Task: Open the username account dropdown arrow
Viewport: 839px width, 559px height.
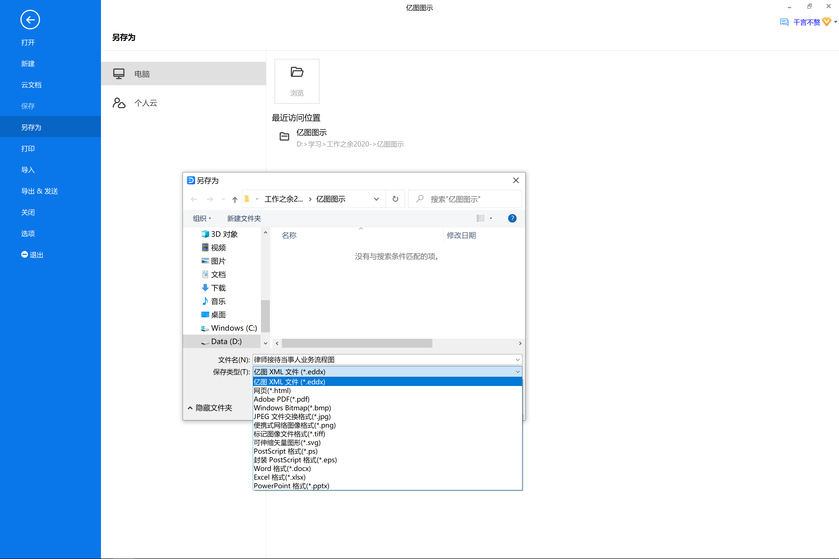Action: [x=835, y=22]
